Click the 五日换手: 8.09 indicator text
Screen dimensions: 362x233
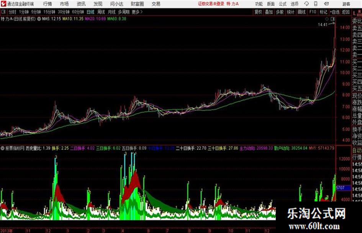click(134, 148)
